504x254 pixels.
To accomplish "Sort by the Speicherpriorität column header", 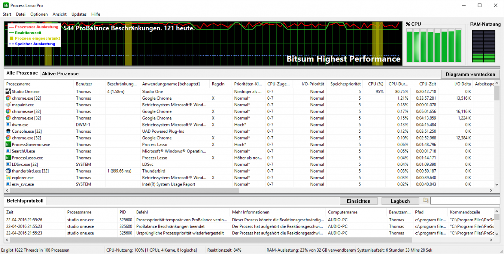I will pos(345,84).
